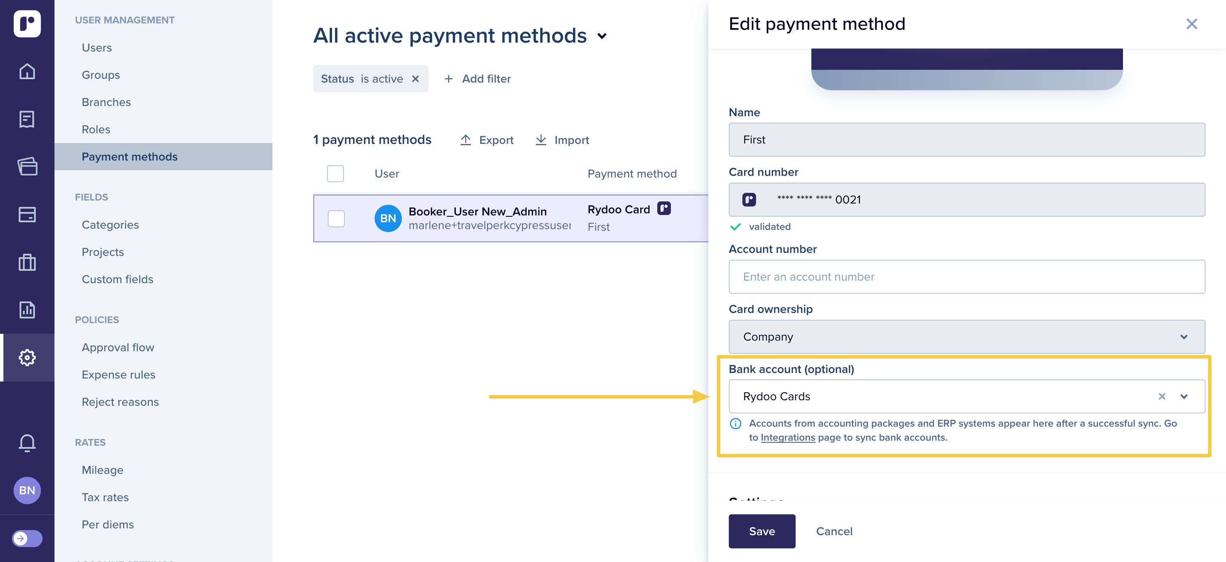Open the reports chart sidebar icon
Screen dimensions: 1226x562
click(27, 310)
